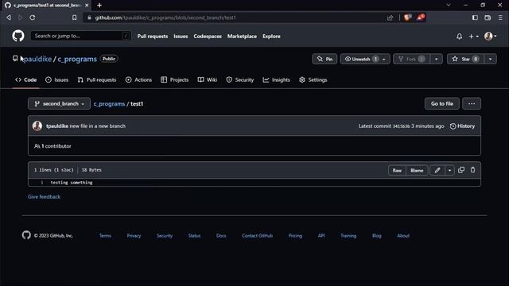The image size is (509, 286).
Task: Click the share page icon in address bar
Action: 390,17
